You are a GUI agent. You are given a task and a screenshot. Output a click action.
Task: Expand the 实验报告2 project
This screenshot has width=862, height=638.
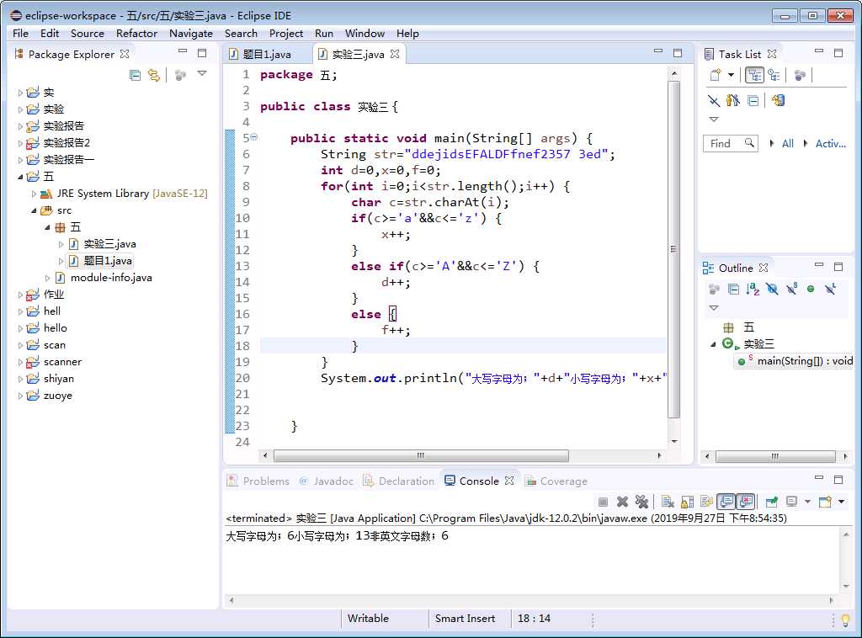20,143
